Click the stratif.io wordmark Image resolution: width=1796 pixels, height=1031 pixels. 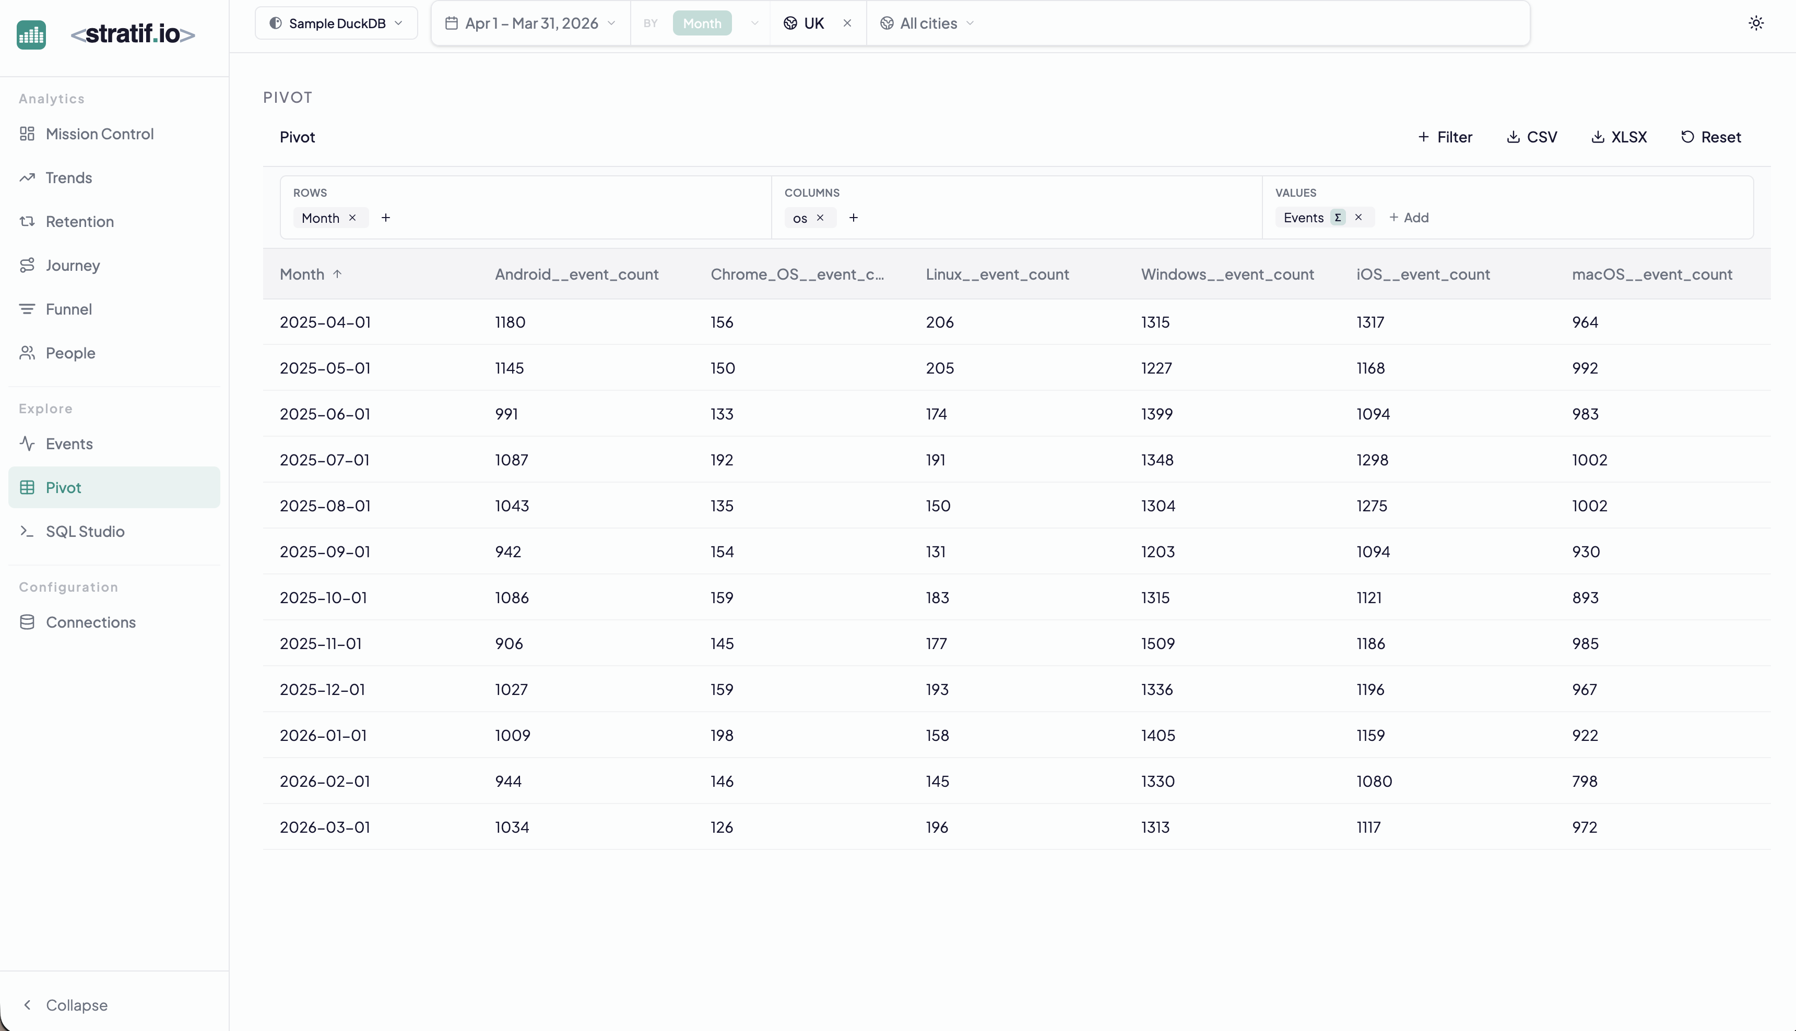(133, 34)
